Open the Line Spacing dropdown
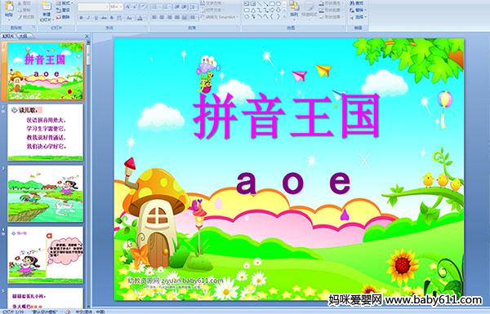This screenshot has width=490, height=314. 193,7
